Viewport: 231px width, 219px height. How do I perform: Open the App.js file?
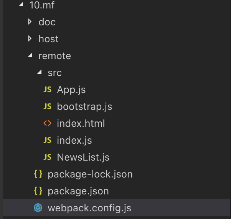(71, 90)
